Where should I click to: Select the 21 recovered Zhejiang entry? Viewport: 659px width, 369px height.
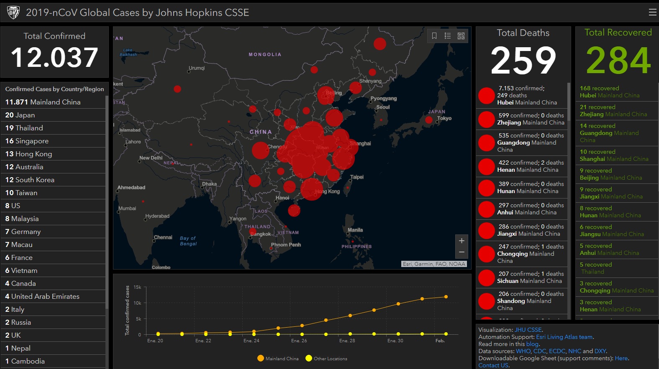coord(616,111)
